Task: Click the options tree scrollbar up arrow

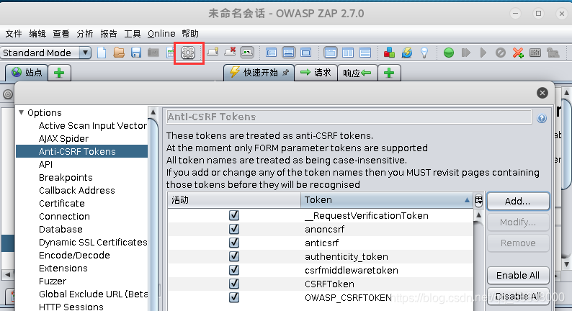Action: (x=153, y=112)
